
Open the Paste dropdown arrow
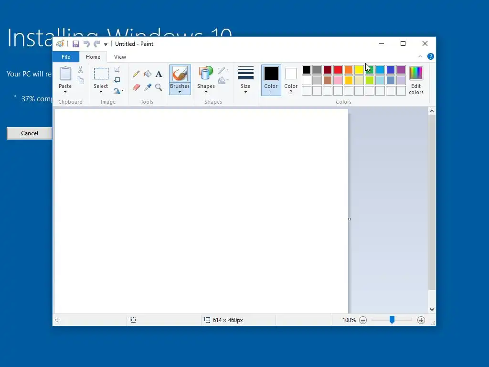[65, 92]
